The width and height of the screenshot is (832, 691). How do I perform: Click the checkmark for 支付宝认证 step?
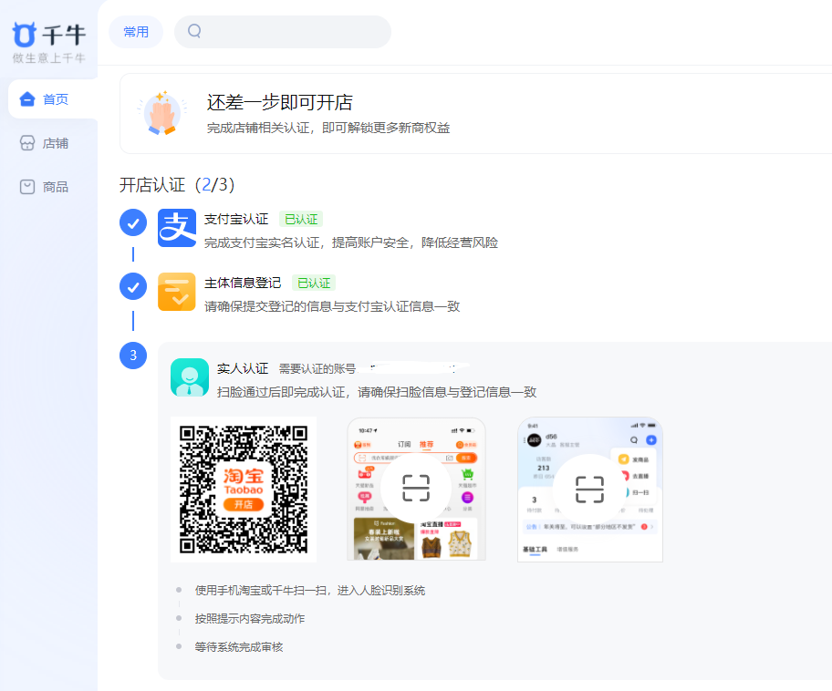[x=133, y=222]
